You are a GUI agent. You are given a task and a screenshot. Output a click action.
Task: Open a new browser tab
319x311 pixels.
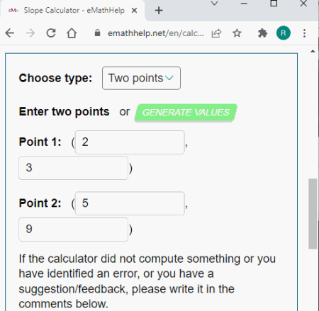pos(159,11)
